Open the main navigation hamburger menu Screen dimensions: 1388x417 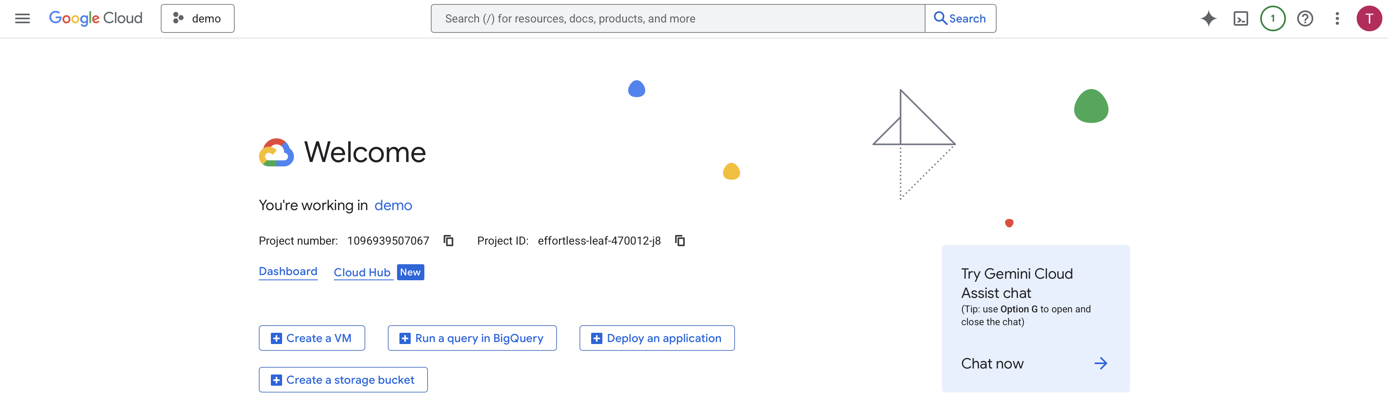coord(22,19)
